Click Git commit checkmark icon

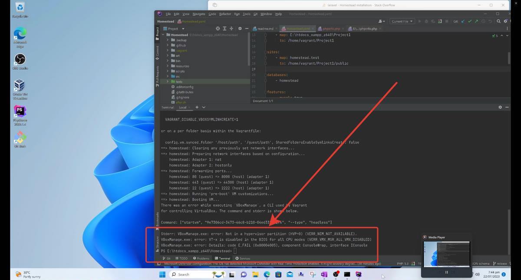[471, 21]
